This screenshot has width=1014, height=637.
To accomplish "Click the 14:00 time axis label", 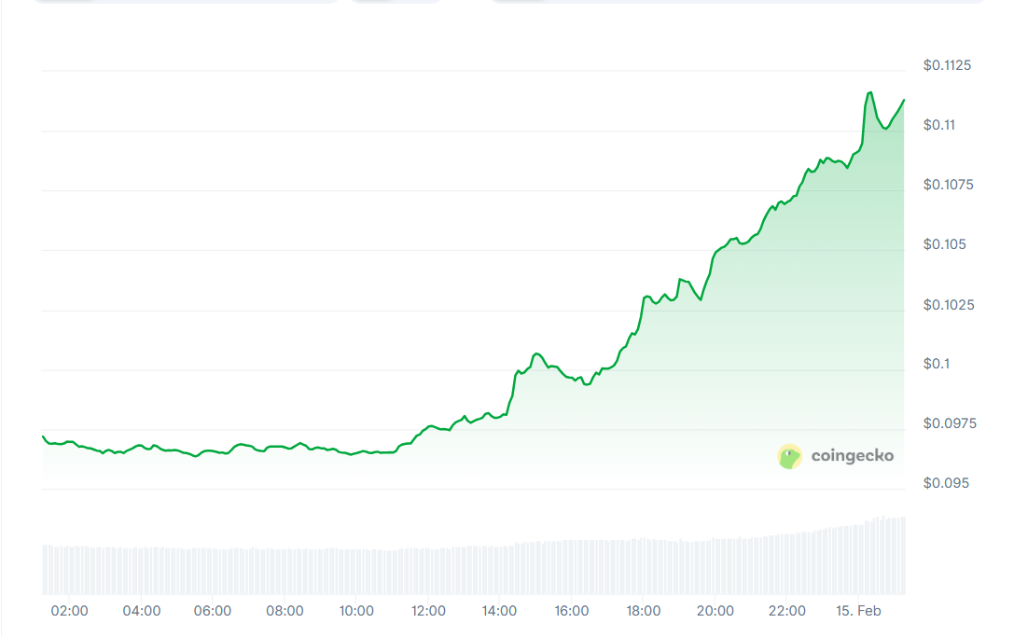I will click(x=500, y=611).
